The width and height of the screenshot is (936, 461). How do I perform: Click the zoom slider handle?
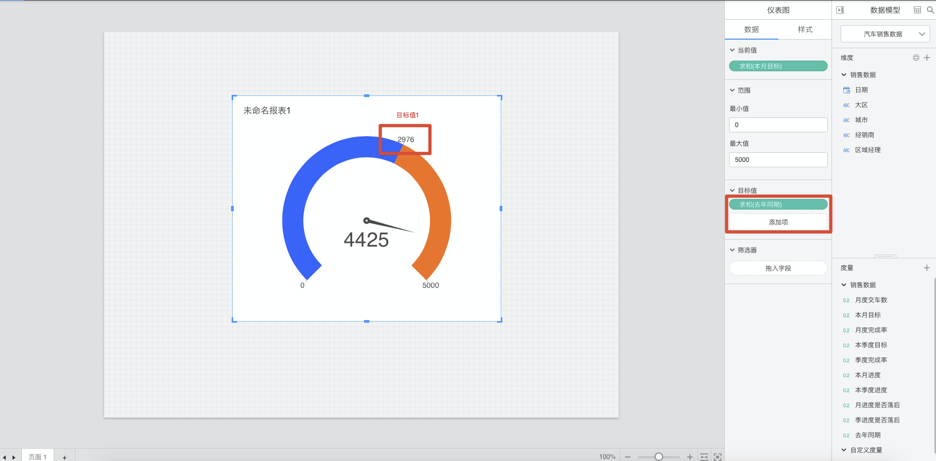659,457
